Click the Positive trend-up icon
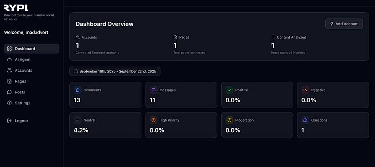 (x=229, y=90)
